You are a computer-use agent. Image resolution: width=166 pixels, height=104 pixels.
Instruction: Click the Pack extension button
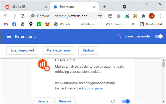pyautogui.click(x=58, y=50)
